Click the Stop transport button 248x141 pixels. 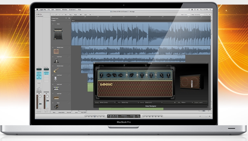[95, 116]
